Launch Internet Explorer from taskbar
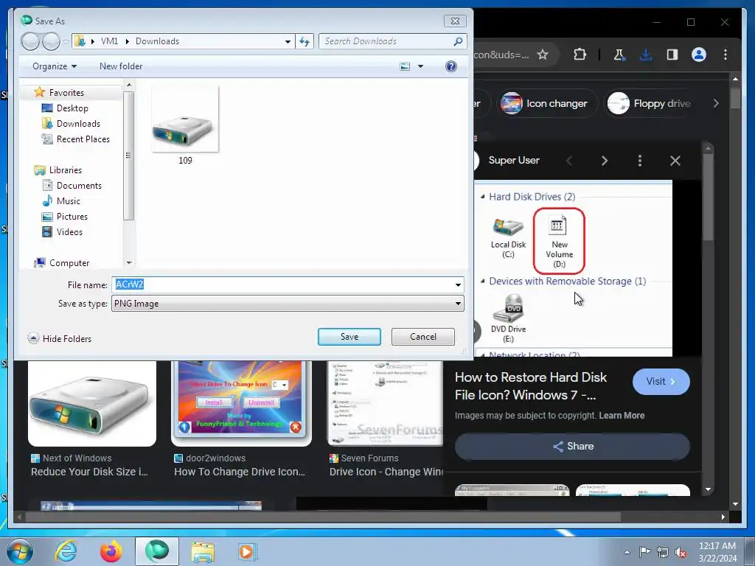This screenshot has width=755, height=566. [66, 551]
